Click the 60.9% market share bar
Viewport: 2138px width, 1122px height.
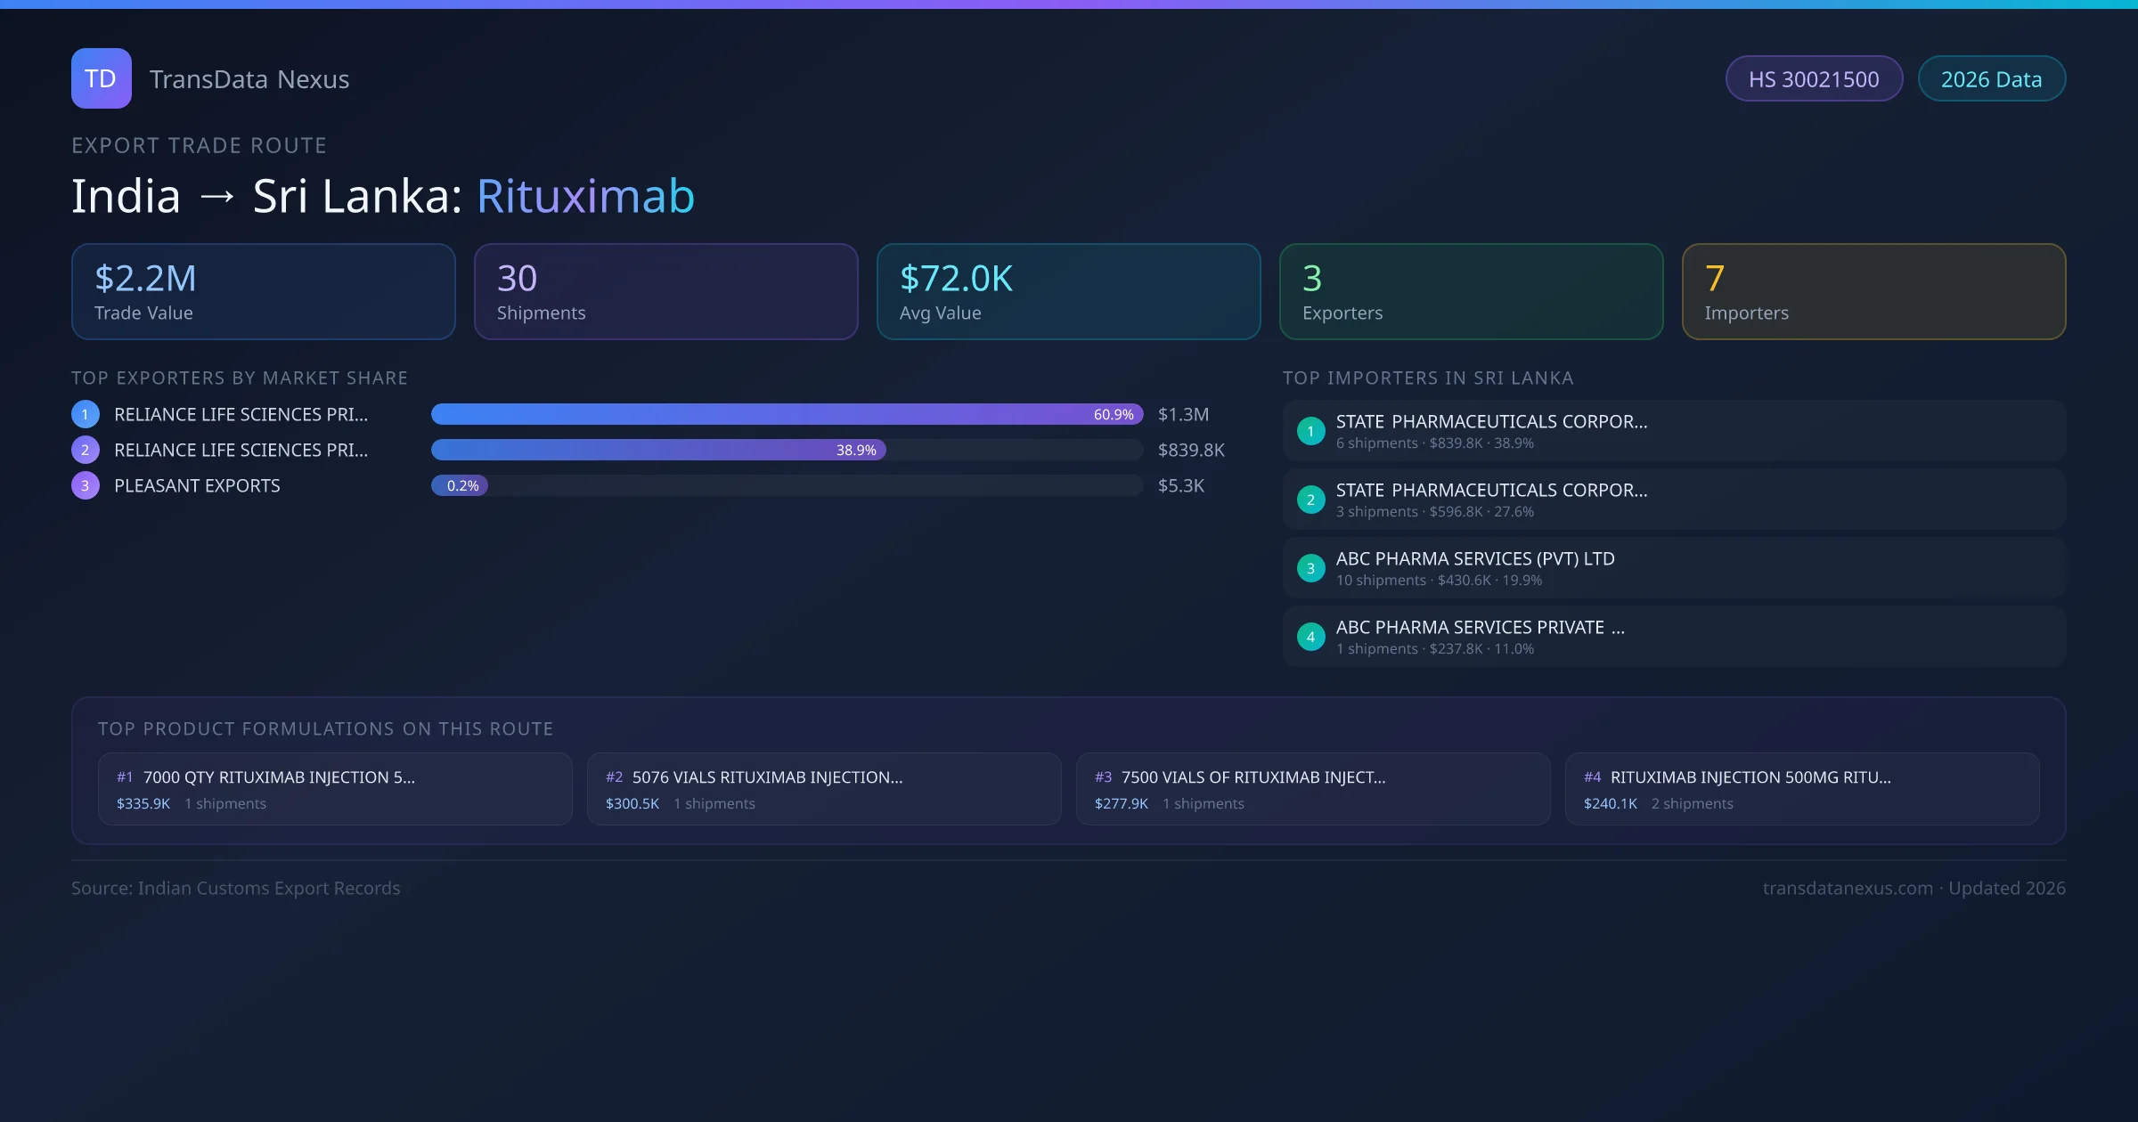(x=786, y=414)
